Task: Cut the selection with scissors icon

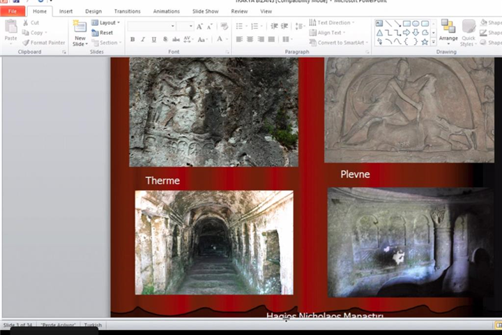Action: 31,23
